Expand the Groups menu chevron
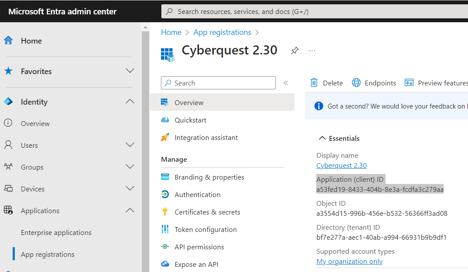Screen dimensions: 468x272 click(x=130, y=167)
